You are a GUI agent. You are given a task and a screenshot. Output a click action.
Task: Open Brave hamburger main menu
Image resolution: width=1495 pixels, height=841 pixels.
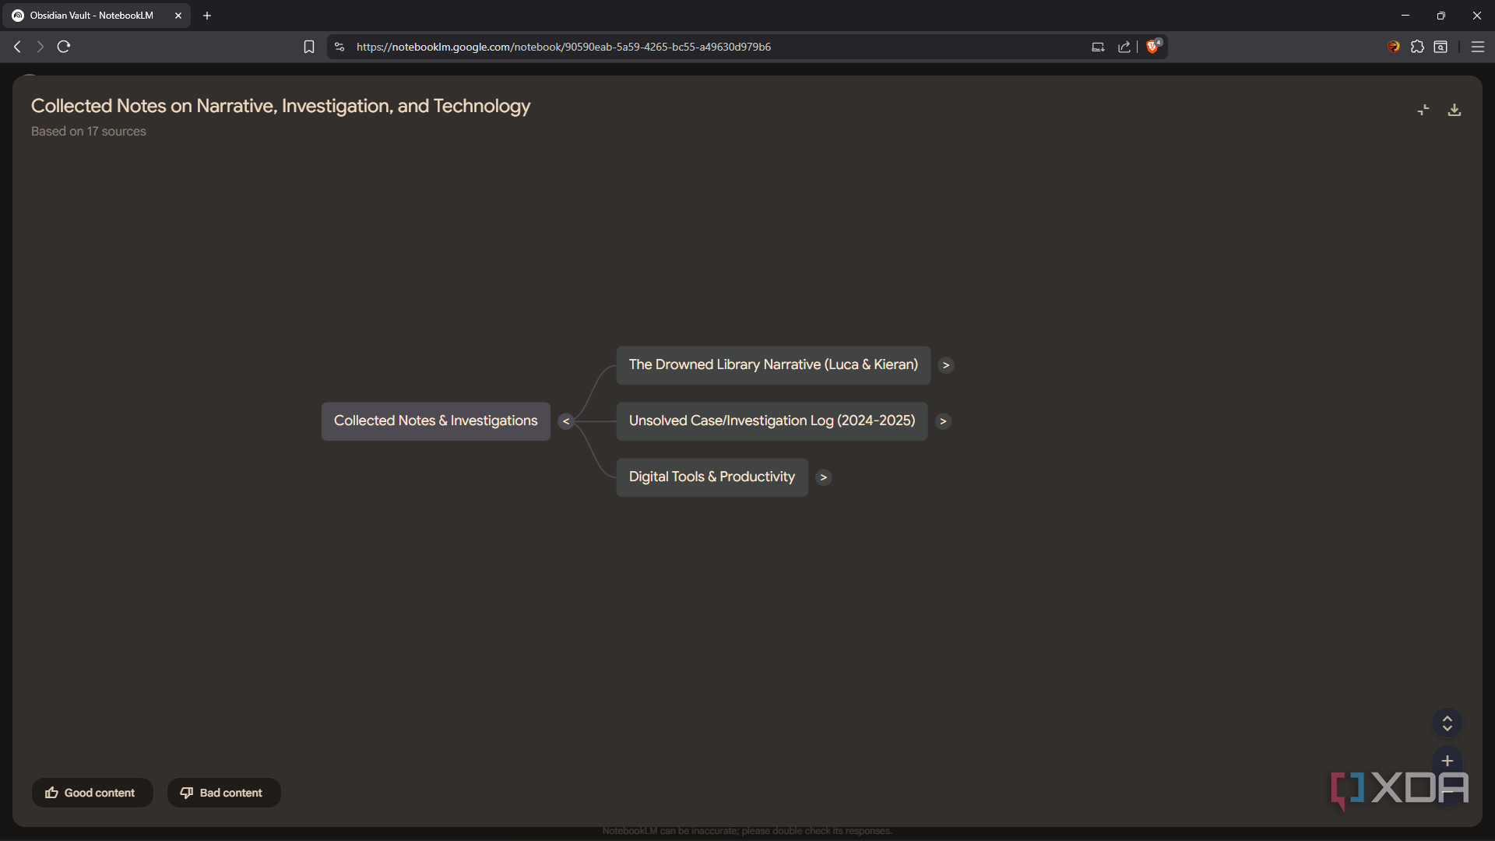1478,47
